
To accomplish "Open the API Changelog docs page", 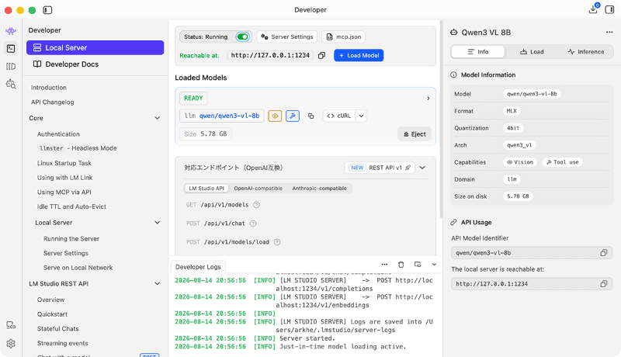I will coord(52,102).
